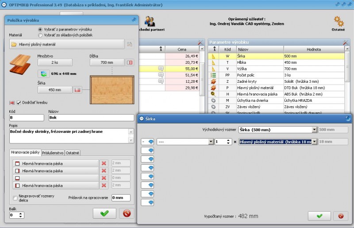Confirm the Šírka dialog with green checkmark
354x228 pixels.
319,216
